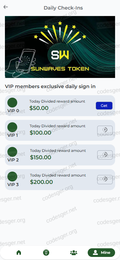120x260 pixels.
Task: Click the Daily Check-Ins page title
Action: [x=63, y=8]
